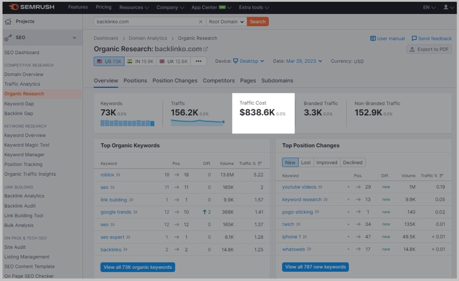Clear the search field with the X
This screenshot has width=459, height=281.
201,22
